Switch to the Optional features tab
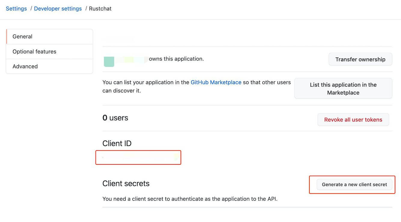Image resolution: width=401 pixels, height=222 pixels. click(x=34, y=52)
